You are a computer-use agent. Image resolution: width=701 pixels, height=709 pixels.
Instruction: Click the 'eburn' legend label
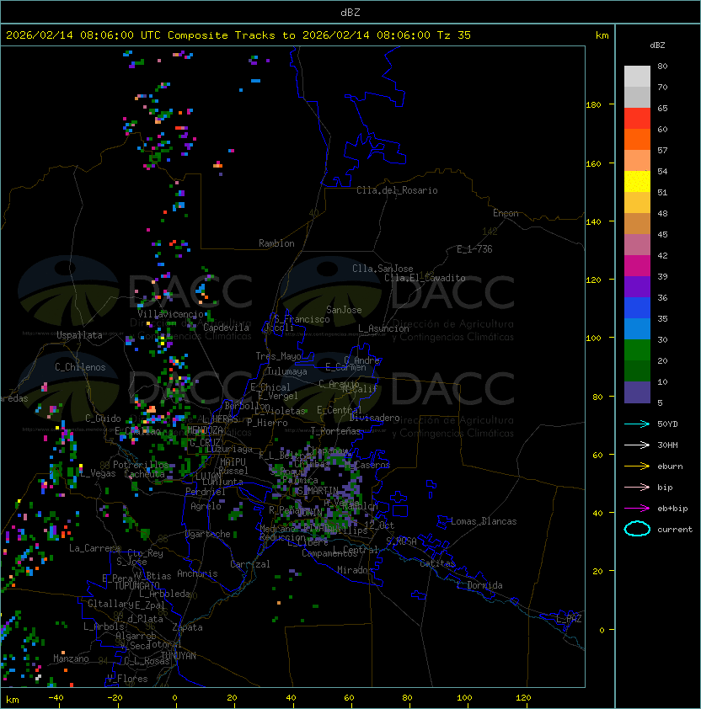(x=670, y=466)
